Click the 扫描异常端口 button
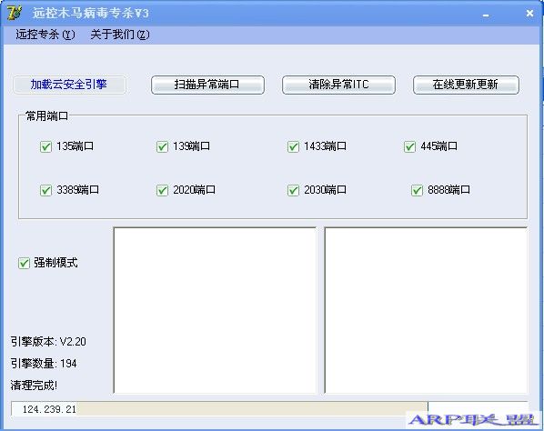Screen dimensions: 544x431 coord(207,85)
